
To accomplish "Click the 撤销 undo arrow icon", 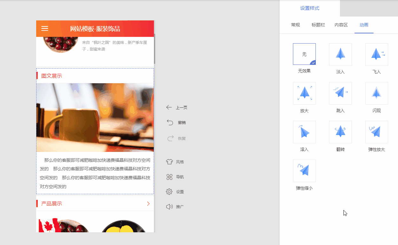I will pyautogui.click(x=170, y=123).
